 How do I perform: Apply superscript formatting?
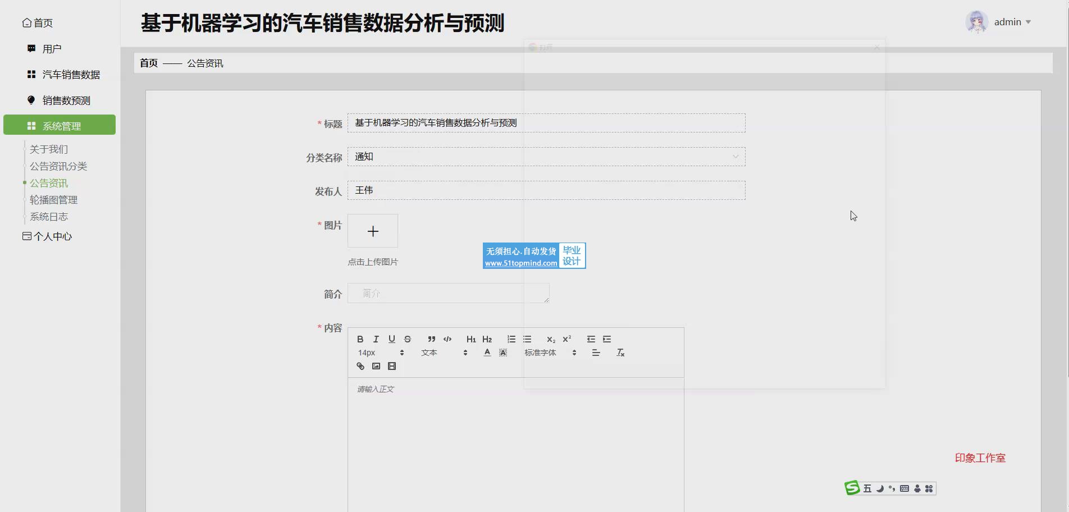point(567,339)
